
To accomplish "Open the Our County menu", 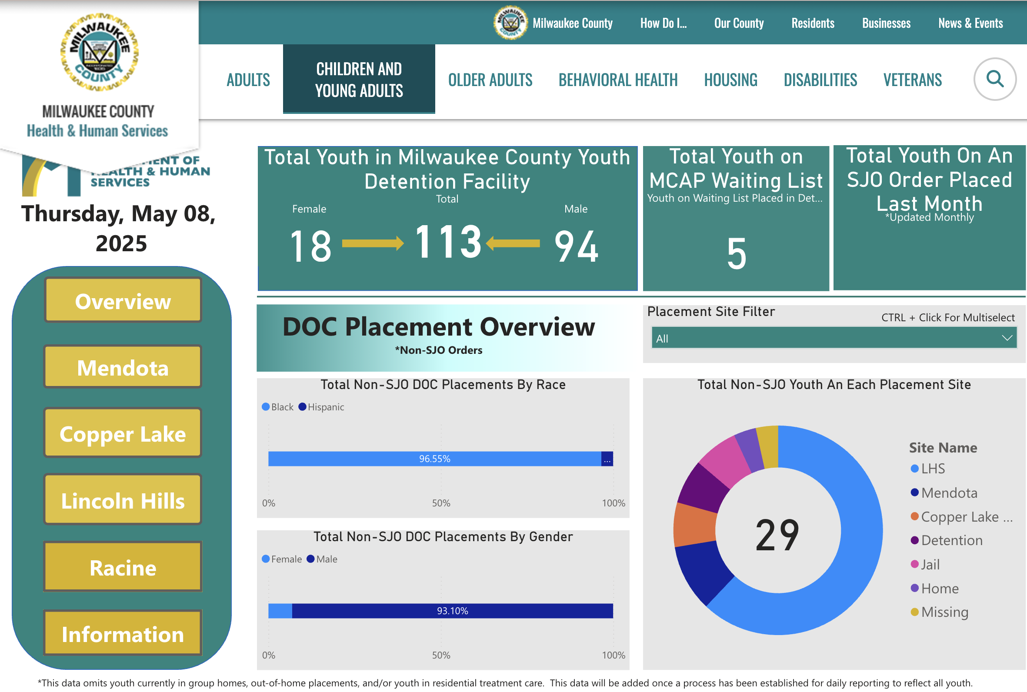I will (739, 23).
